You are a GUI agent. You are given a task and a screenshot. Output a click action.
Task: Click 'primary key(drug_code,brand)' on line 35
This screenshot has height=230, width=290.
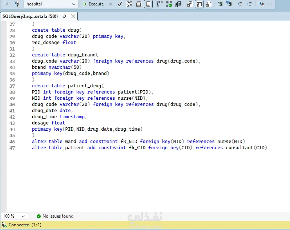pos(71,74)
